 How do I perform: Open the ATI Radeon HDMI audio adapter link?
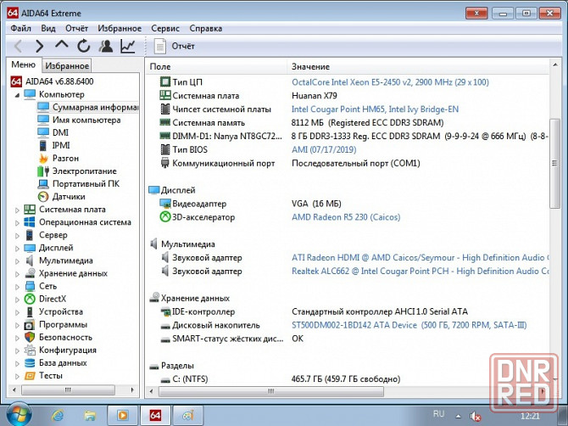tap(420, 258)
